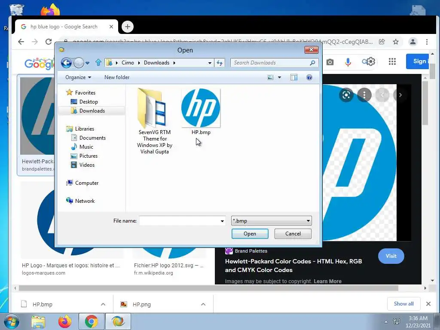Viewport: 440px width, 330px height.
Task: Toggle the preview pane icon
Action: tap(294, 77)
